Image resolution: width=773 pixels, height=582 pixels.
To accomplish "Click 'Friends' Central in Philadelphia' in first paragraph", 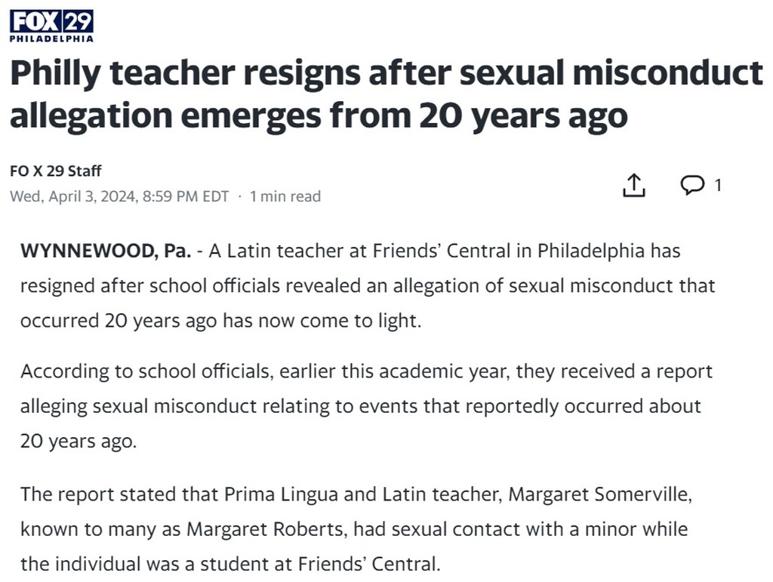I will (x=508, y=251).
